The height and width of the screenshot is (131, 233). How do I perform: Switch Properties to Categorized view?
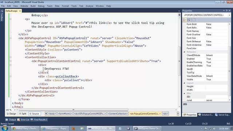pyautogui.click(x=185, y=20)
